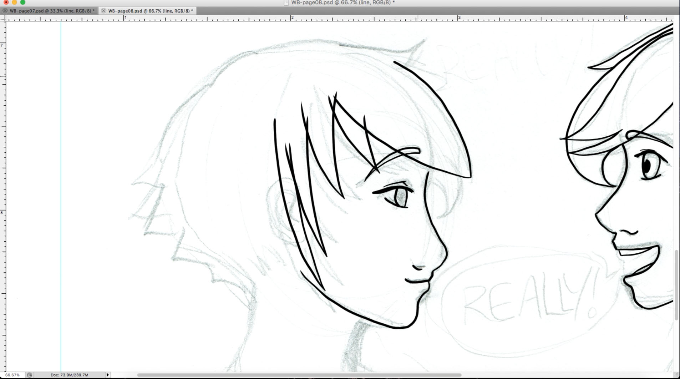The image size is (680, 379).
Task: Click the document proxy icon in title bar
Action: pyautogui.click(x=286, y=2)
